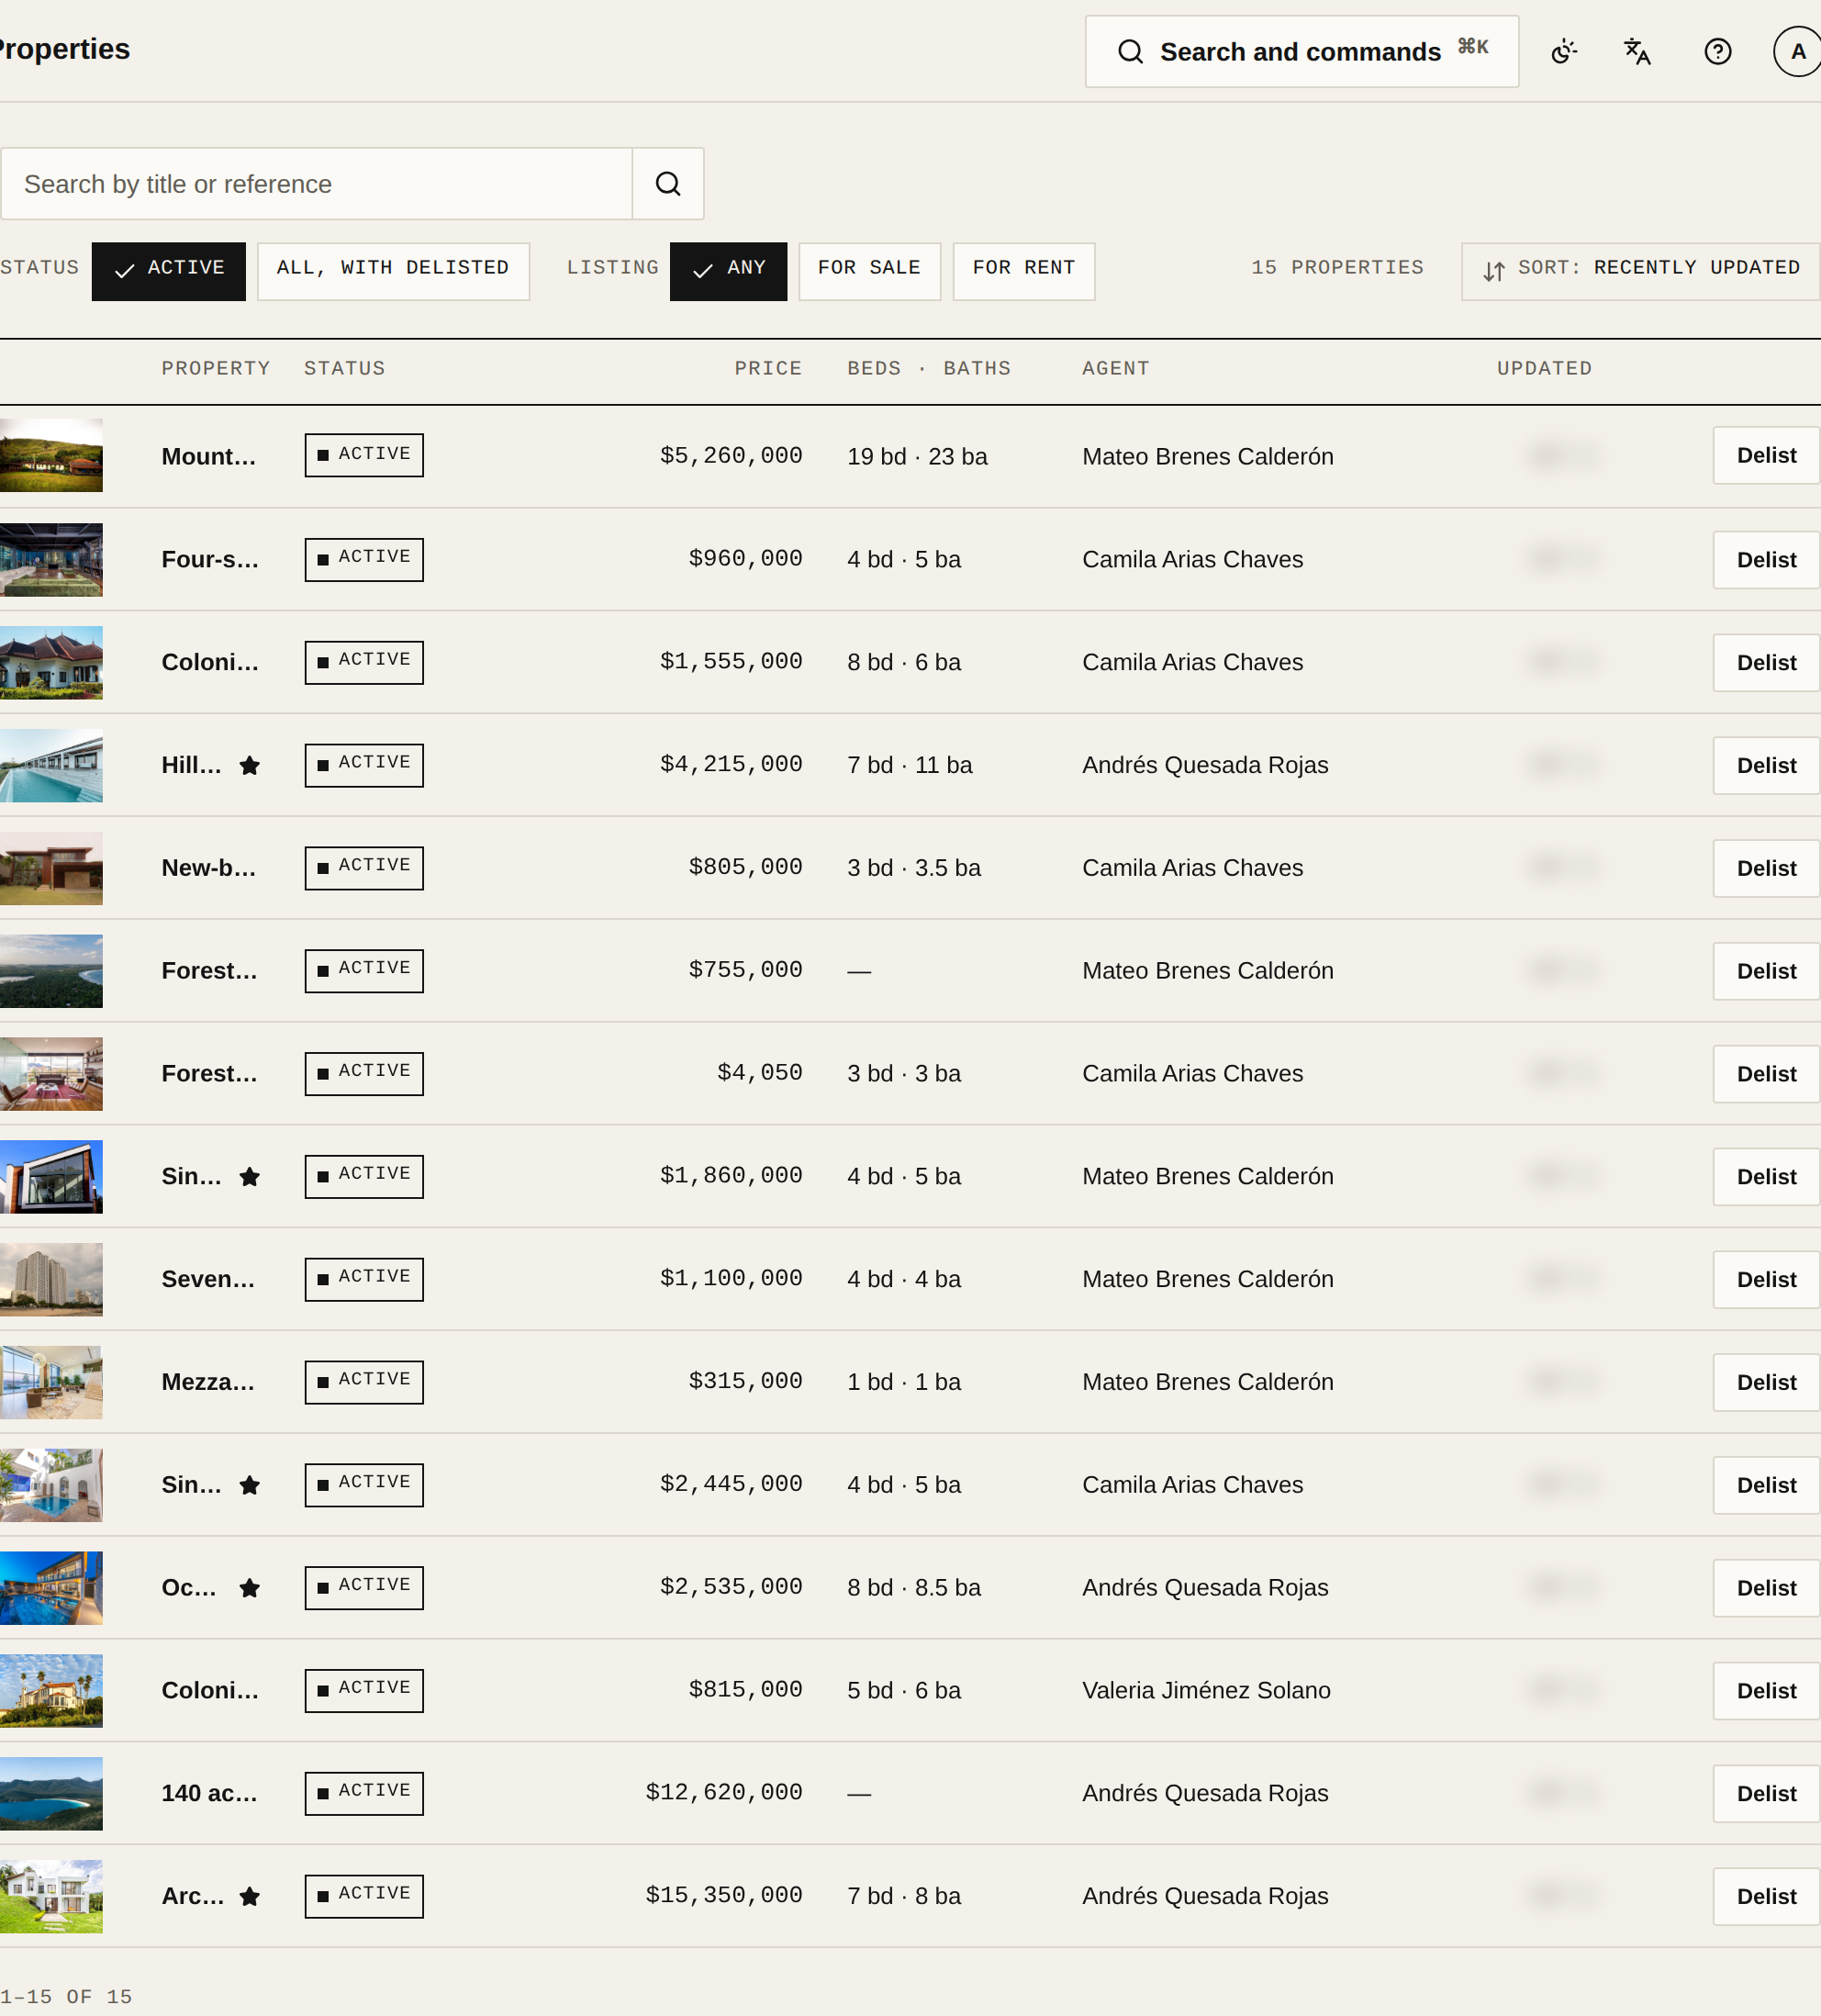Viewport: 1821px width, 2016px height.
Task: Click the search magnifier button beside title field
Action: coord(668,184)
